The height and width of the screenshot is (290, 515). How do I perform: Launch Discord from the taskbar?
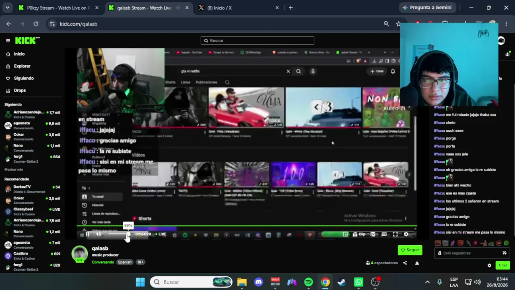point(258,282)
